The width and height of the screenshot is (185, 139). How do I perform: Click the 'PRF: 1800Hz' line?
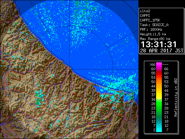tap(151, 30)
